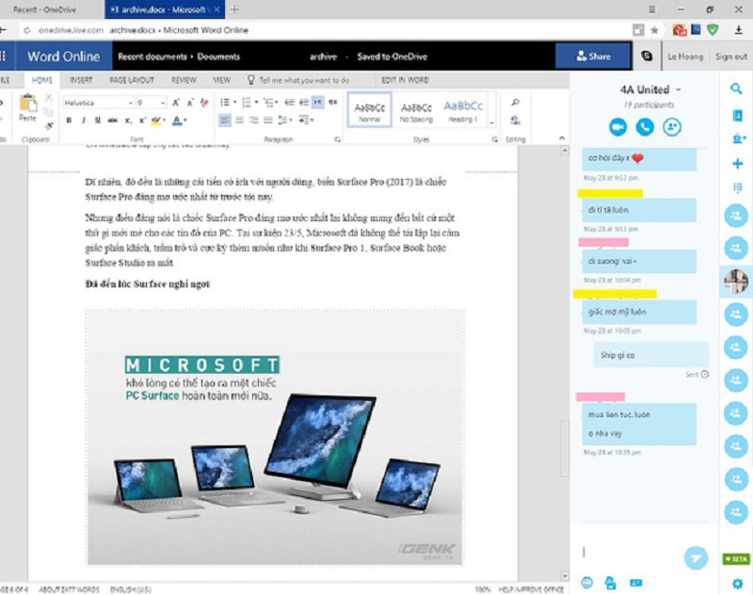
Task: Open the emoticon picker in chat
Action: (x=586, y=583)
